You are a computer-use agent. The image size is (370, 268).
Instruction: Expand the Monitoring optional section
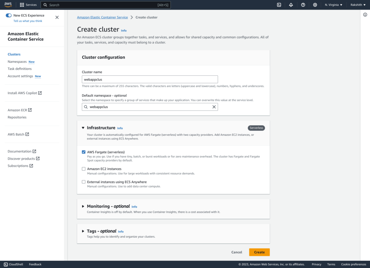point(83,206)
